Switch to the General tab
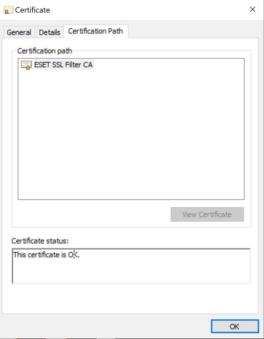 pyautogui.click(x=19, y=32)
